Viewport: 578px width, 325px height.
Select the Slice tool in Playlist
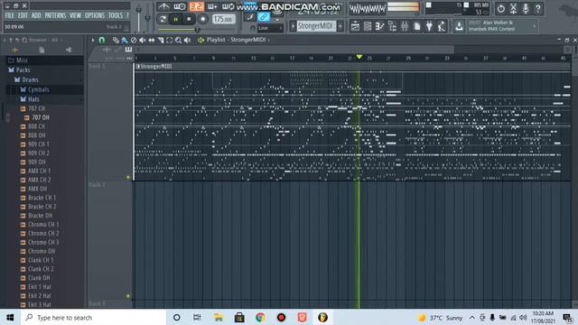tap(161, 40)
